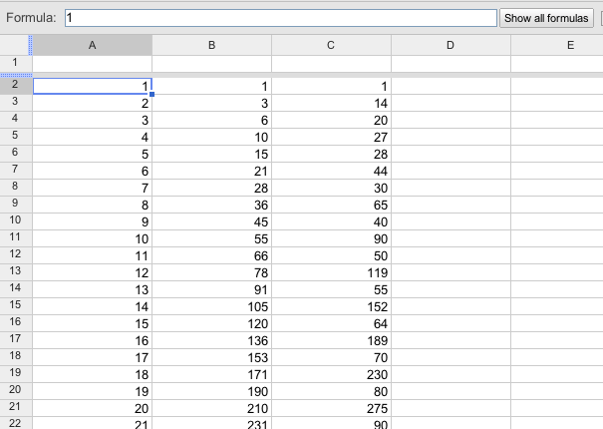Viewport: 603px width, 429px height.
Task: Click cell C15 containing 152
Action: click(x=332, y=306)
